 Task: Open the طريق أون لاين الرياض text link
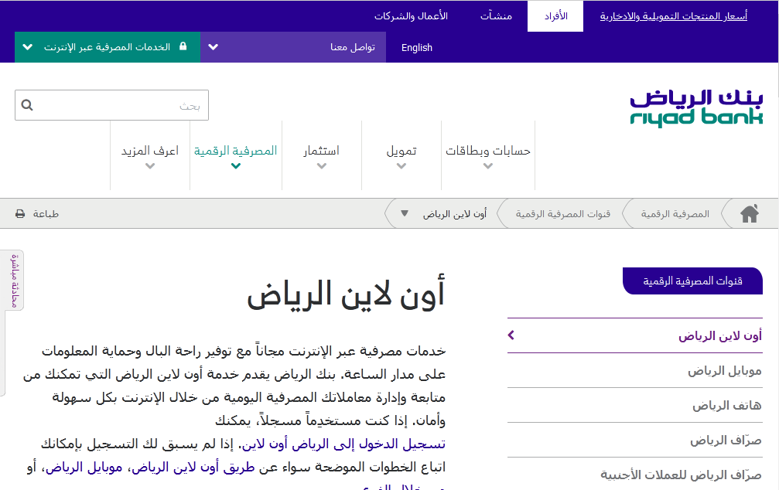tap(193, 467)
